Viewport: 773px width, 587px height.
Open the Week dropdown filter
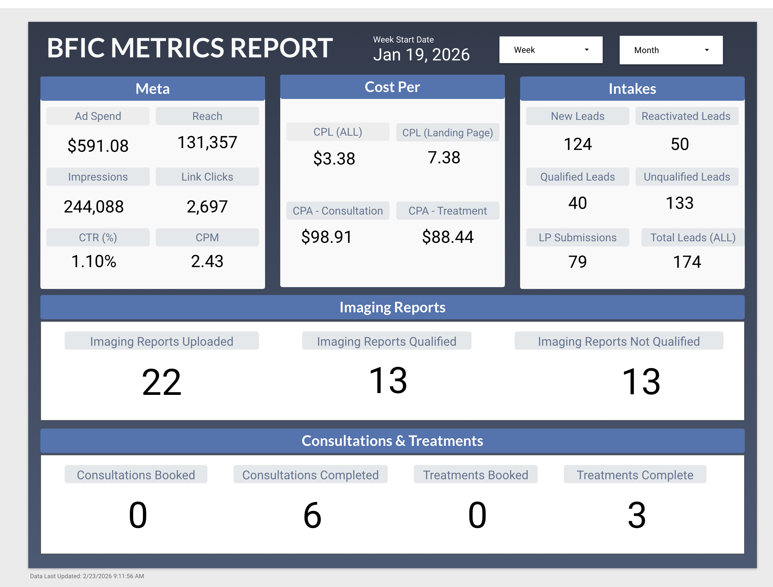tap(550, 50)
